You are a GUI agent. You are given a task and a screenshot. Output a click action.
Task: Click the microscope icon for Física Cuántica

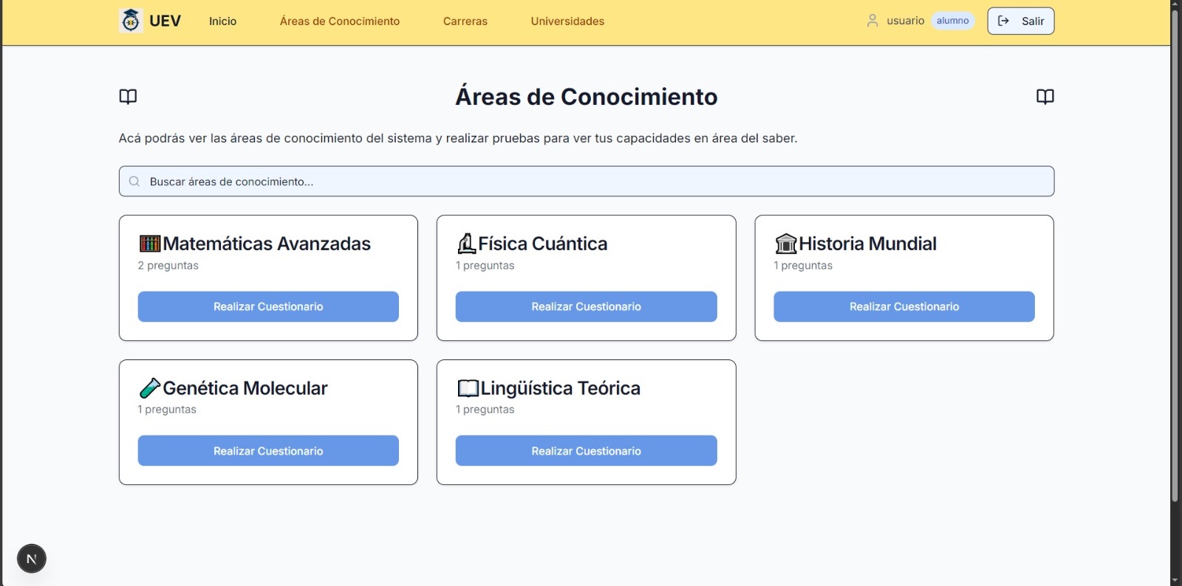point(466,244)
